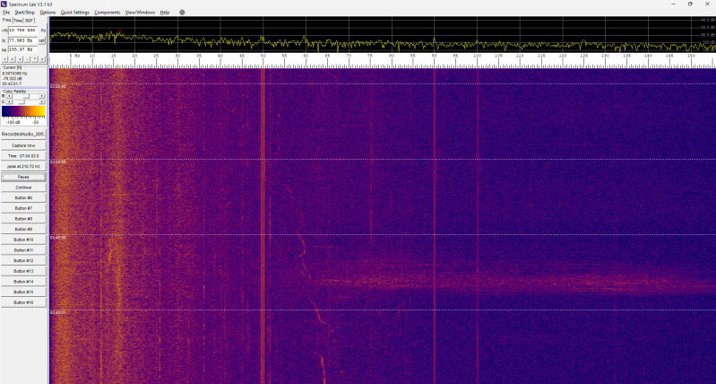Viewport: 716px width, 384px height.
Task: Click Button #13
Action: click(23, 271)
